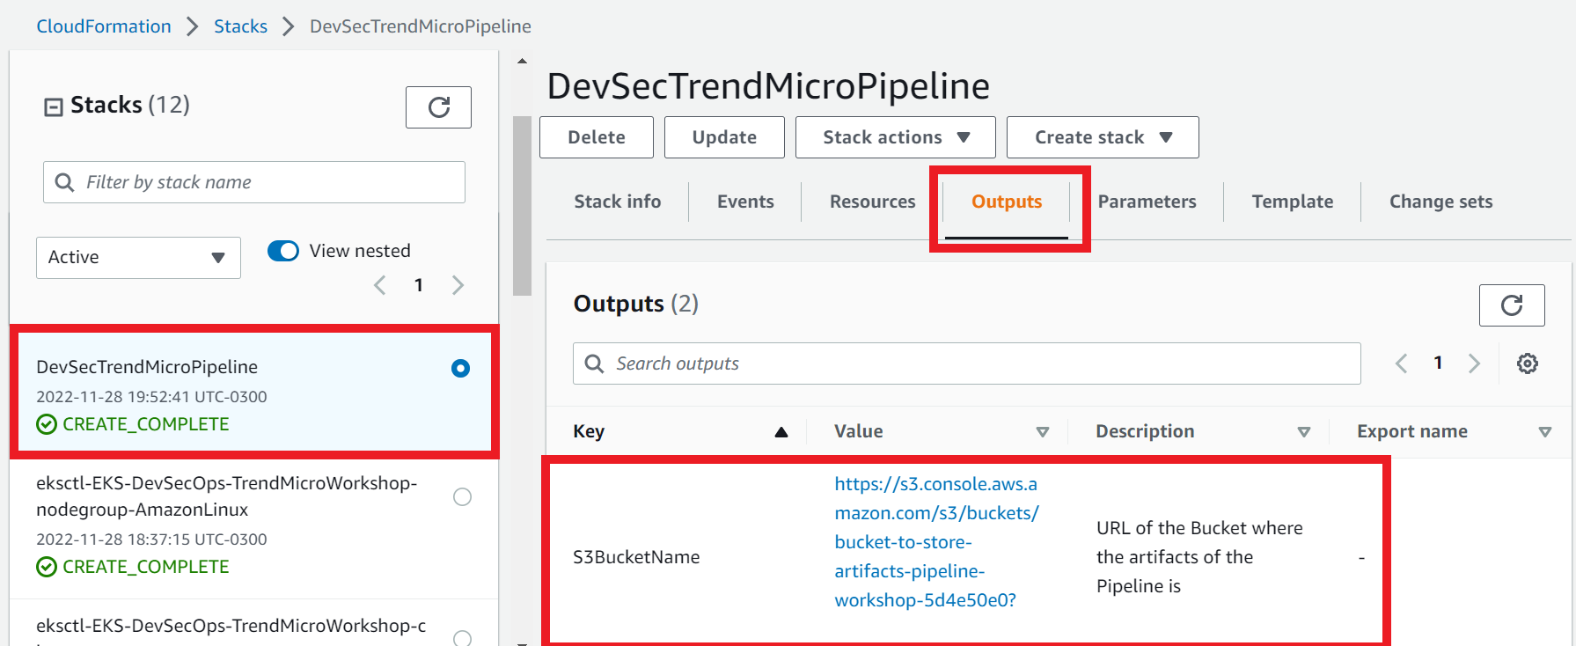This screenshot has width=1576, height=646.
Task: Click the CREATE_COMPLETE status icon of DevSecTrendMicroPipeline
Action: pos(47,425)
